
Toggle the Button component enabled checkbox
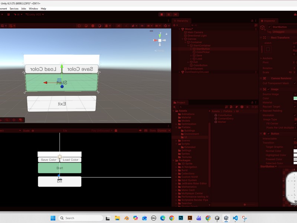click(x=268, y=133)
